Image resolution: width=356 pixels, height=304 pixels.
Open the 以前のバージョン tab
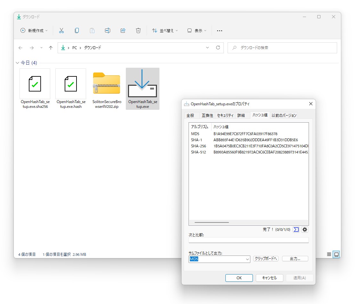click(284, 115)
